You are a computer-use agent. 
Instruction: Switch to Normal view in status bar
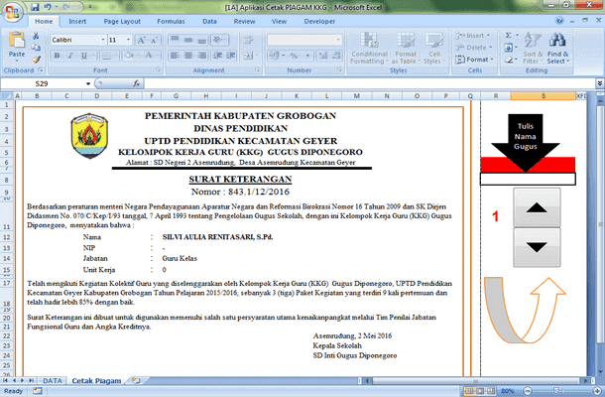pos(469,391)
